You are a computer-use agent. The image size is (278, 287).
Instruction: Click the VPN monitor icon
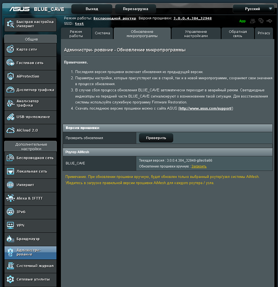tap(10, 225)
